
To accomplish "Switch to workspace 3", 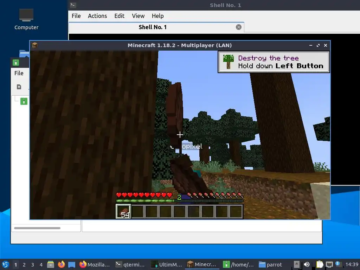I will point(33,265).
